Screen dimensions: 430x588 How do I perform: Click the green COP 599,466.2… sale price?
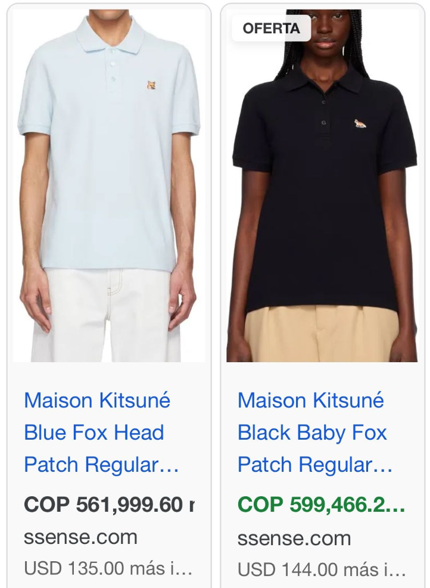coord(322,505)
